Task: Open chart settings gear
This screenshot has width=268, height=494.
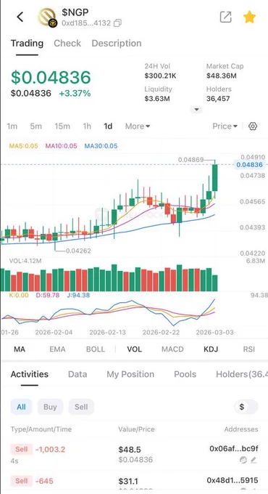Action: (253, 126)
